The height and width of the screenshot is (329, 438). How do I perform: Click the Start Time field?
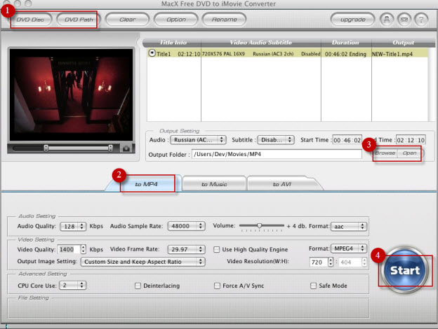coord(347,140)
